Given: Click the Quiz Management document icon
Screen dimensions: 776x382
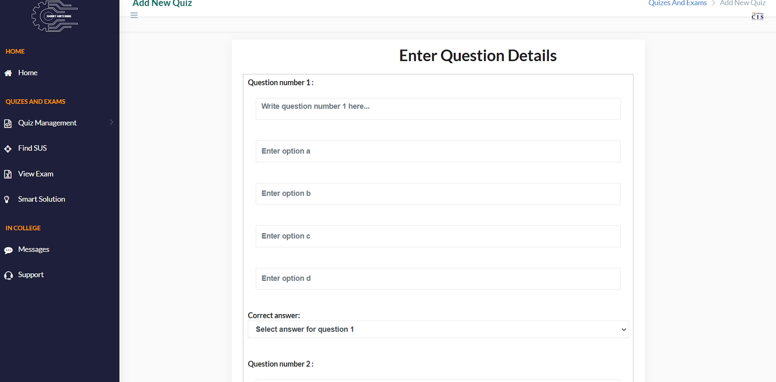Looking at the screenshot, I should 8,124.
